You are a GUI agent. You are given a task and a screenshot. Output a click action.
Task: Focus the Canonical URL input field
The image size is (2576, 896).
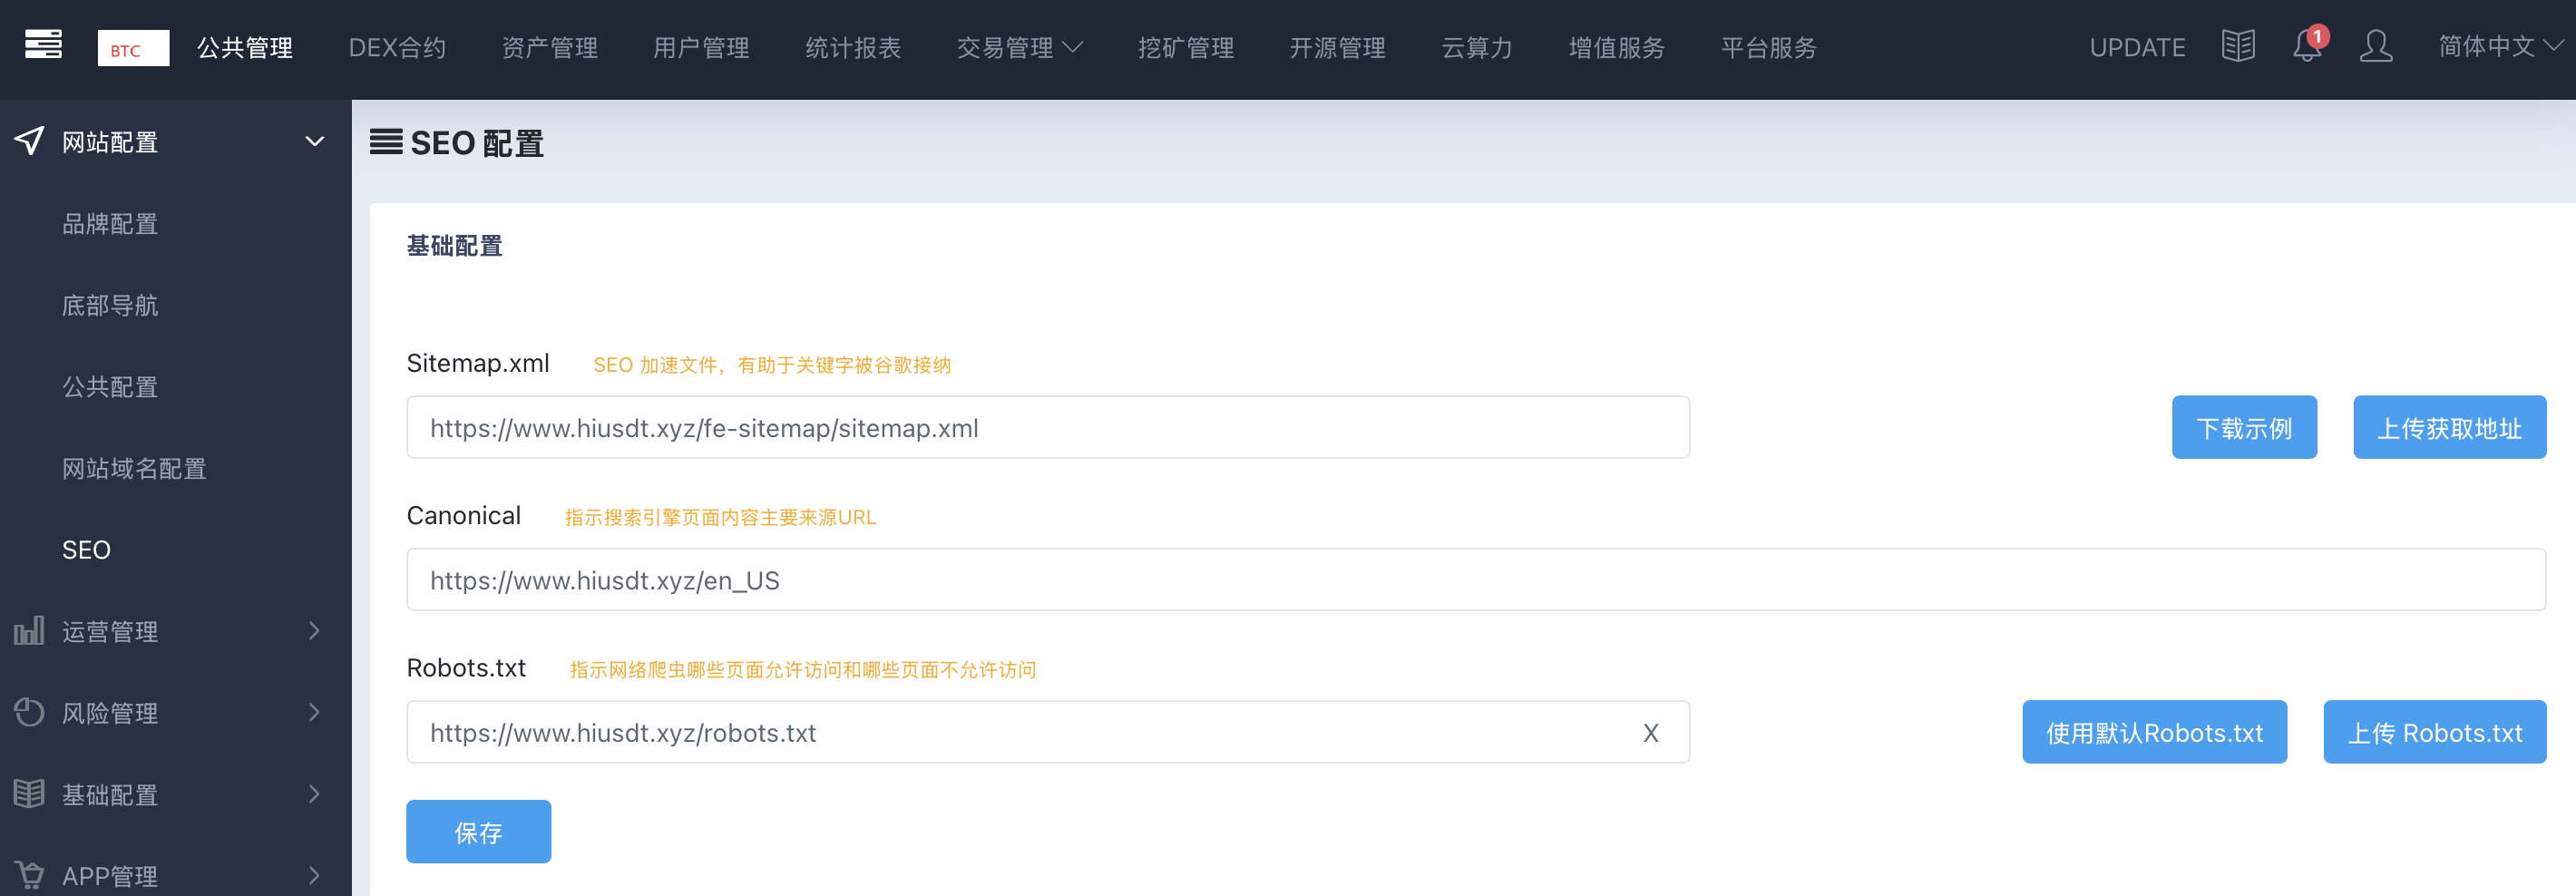(1476, 579)
